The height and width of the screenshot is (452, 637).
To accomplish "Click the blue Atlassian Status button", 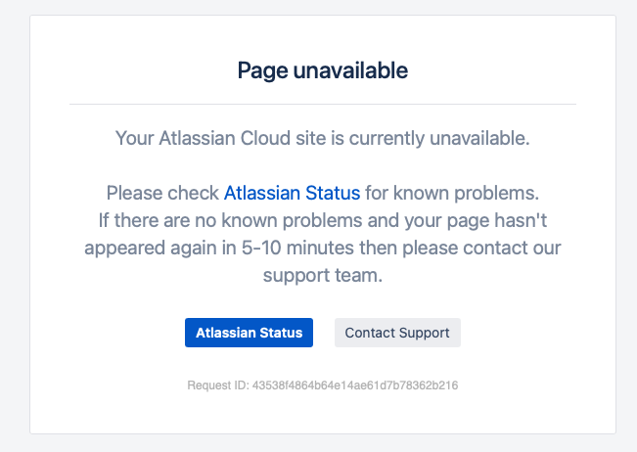I will [249, 333].
